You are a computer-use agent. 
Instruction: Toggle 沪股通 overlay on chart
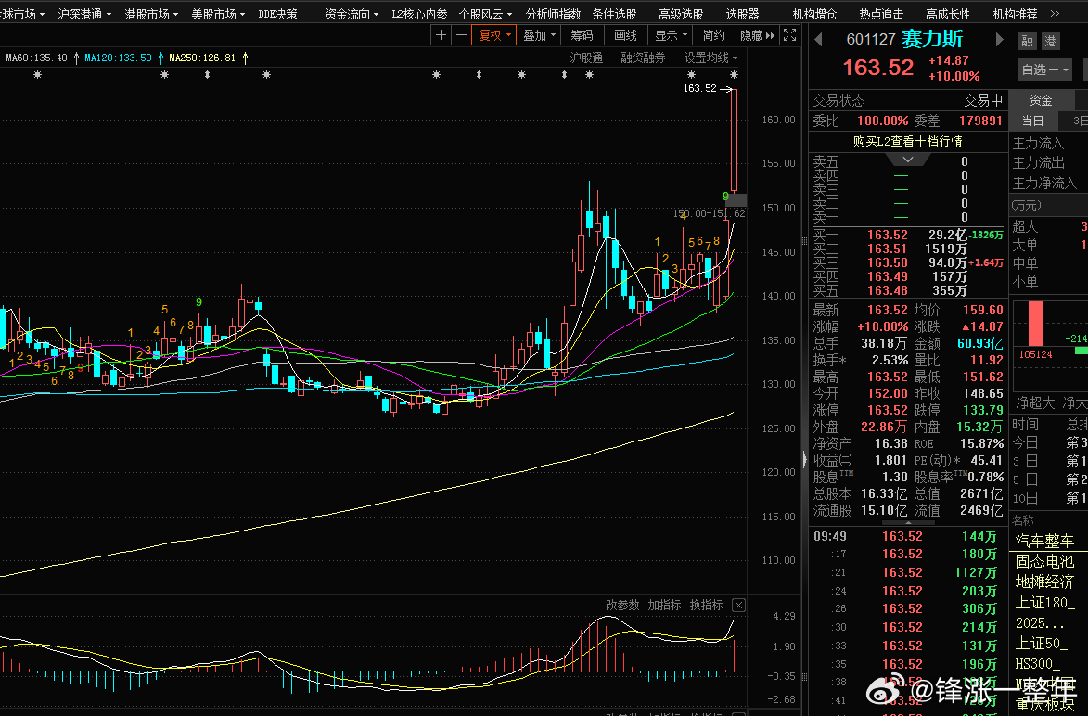click(586, 58)
